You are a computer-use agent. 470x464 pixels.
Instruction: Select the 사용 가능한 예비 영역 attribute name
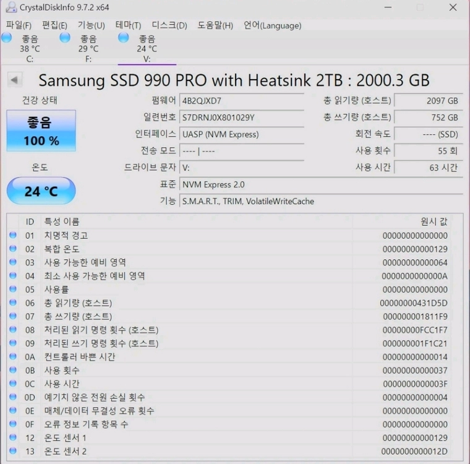point(85,262)
